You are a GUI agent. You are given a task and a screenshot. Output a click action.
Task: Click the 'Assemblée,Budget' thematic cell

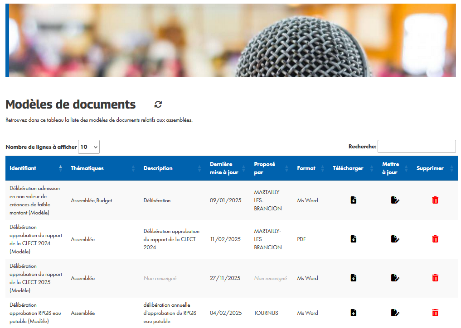tap(92, 200)
